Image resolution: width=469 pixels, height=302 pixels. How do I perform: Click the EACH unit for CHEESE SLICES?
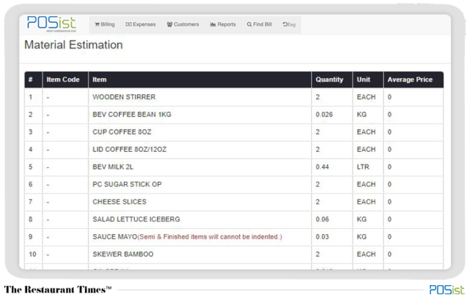[x=366, y=202]
